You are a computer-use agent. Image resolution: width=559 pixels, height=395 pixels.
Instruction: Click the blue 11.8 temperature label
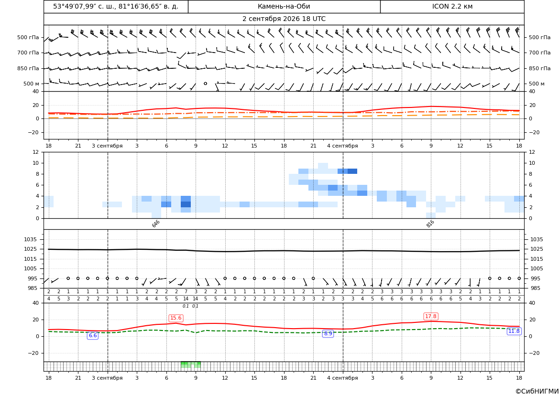coord(514,331)
